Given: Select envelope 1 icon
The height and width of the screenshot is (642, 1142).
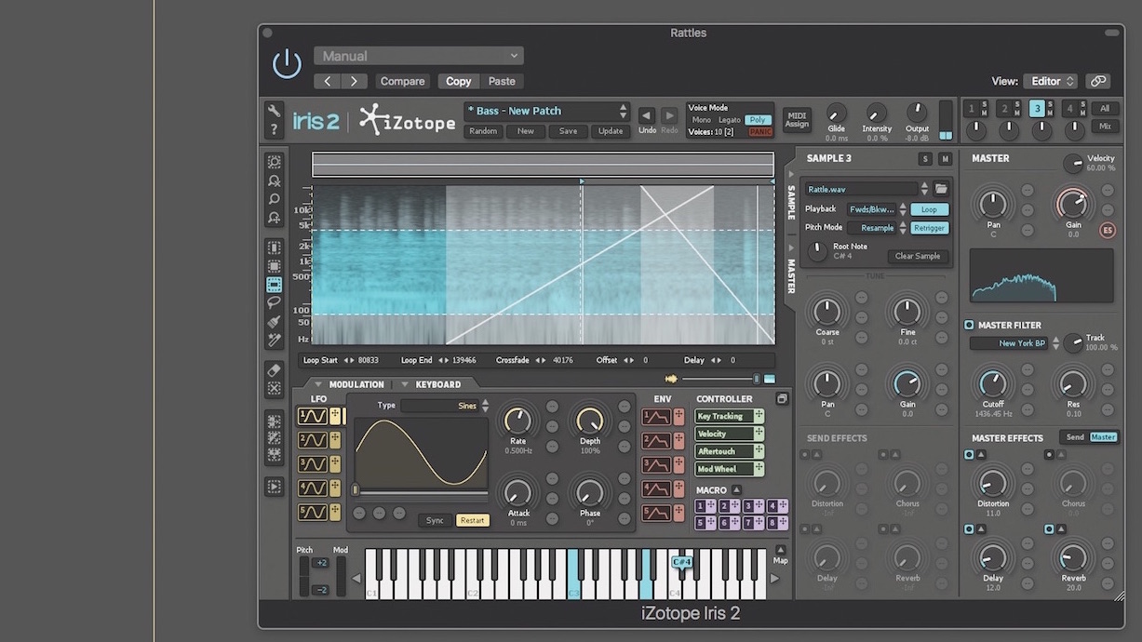Looking at the screenshot, I should 656,417.
